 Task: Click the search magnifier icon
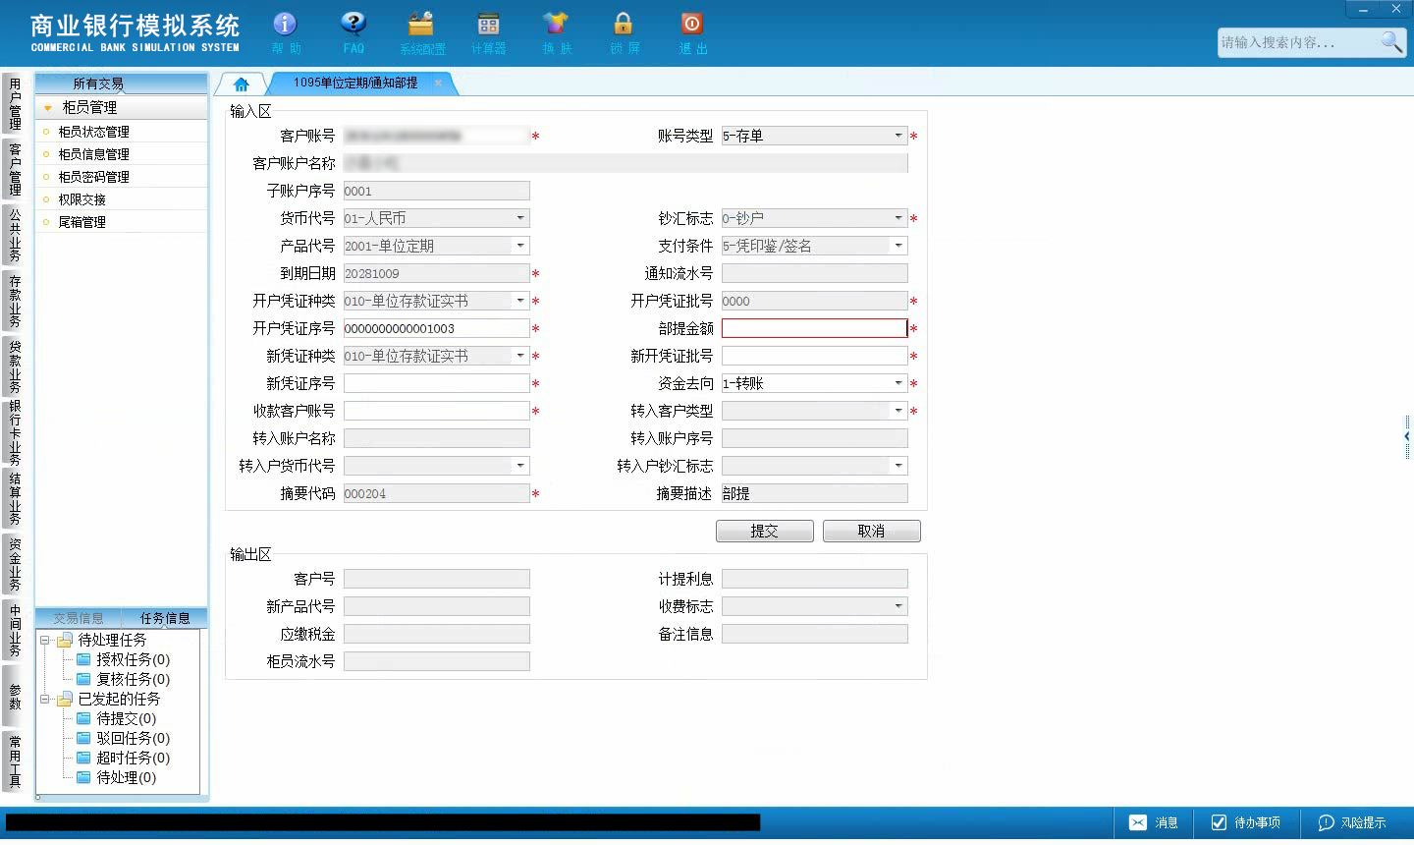[1391, 41]
